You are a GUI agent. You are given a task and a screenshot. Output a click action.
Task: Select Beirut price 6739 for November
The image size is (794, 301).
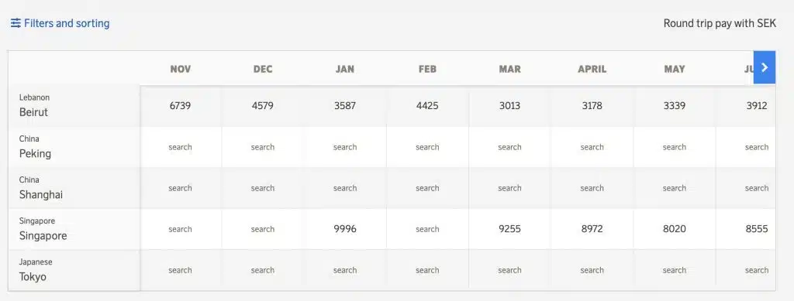pos(180,106)
